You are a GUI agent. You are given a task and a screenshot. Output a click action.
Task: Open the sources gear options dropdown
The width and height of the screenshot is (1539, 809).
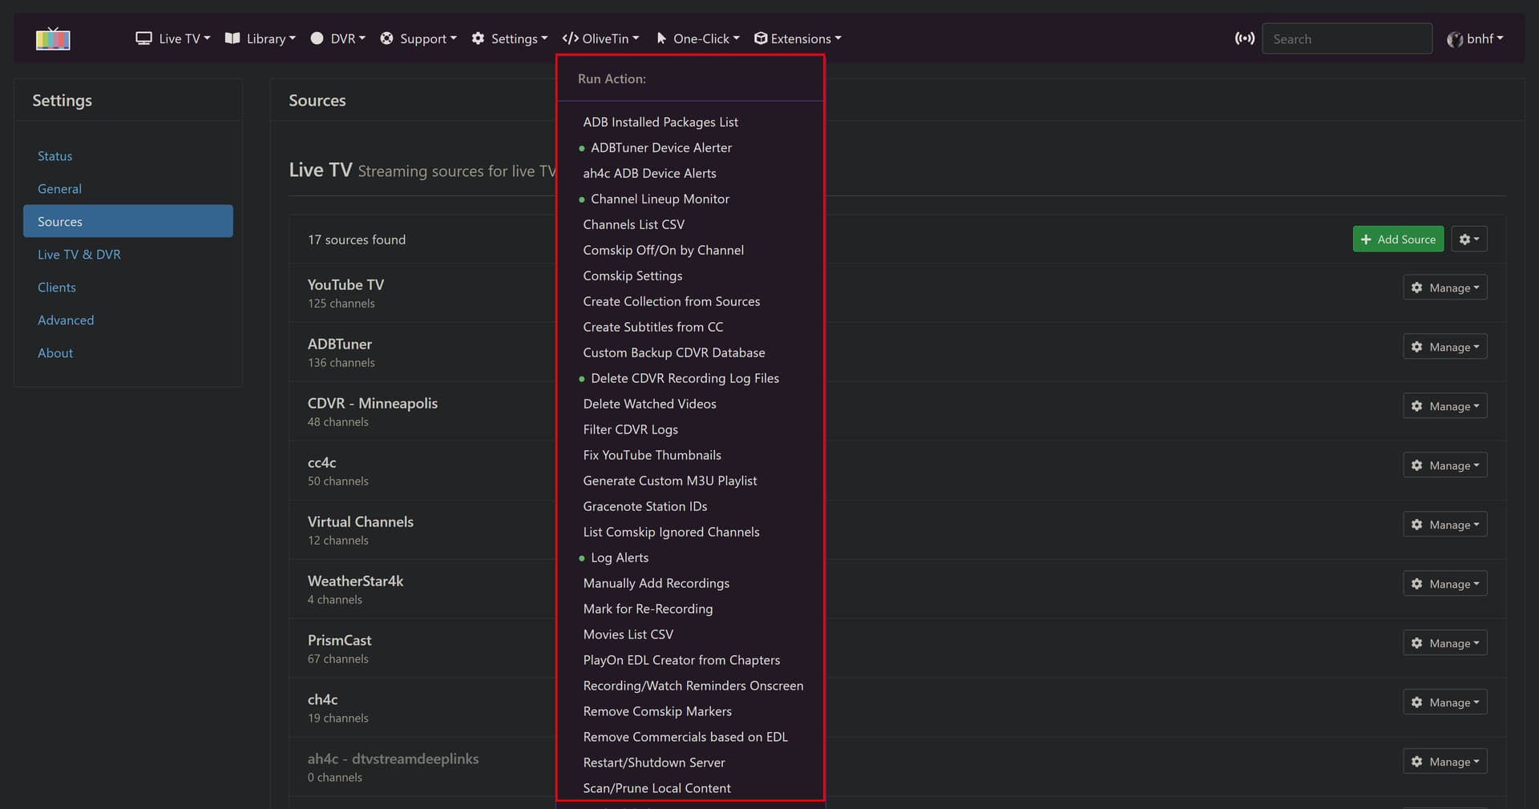coord(1468,239)
